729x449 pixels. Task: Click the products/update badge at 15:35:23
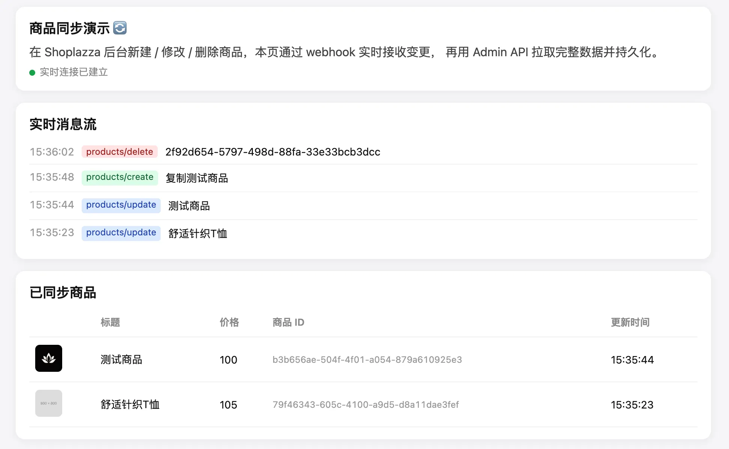(x=121, y=233)
